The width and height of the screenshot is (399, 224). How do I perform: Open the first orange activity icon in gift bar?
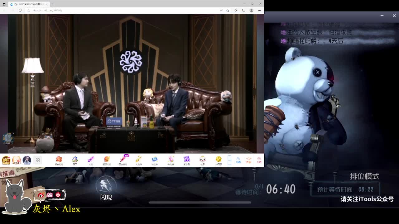point(6,160)
